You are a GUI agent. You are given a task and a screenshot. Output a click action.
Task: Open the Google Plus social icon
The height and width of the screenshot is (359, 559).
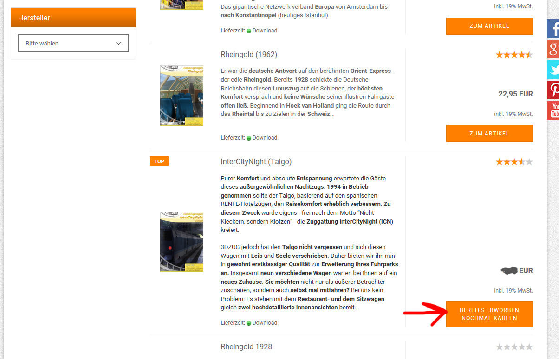click(553, 49)
